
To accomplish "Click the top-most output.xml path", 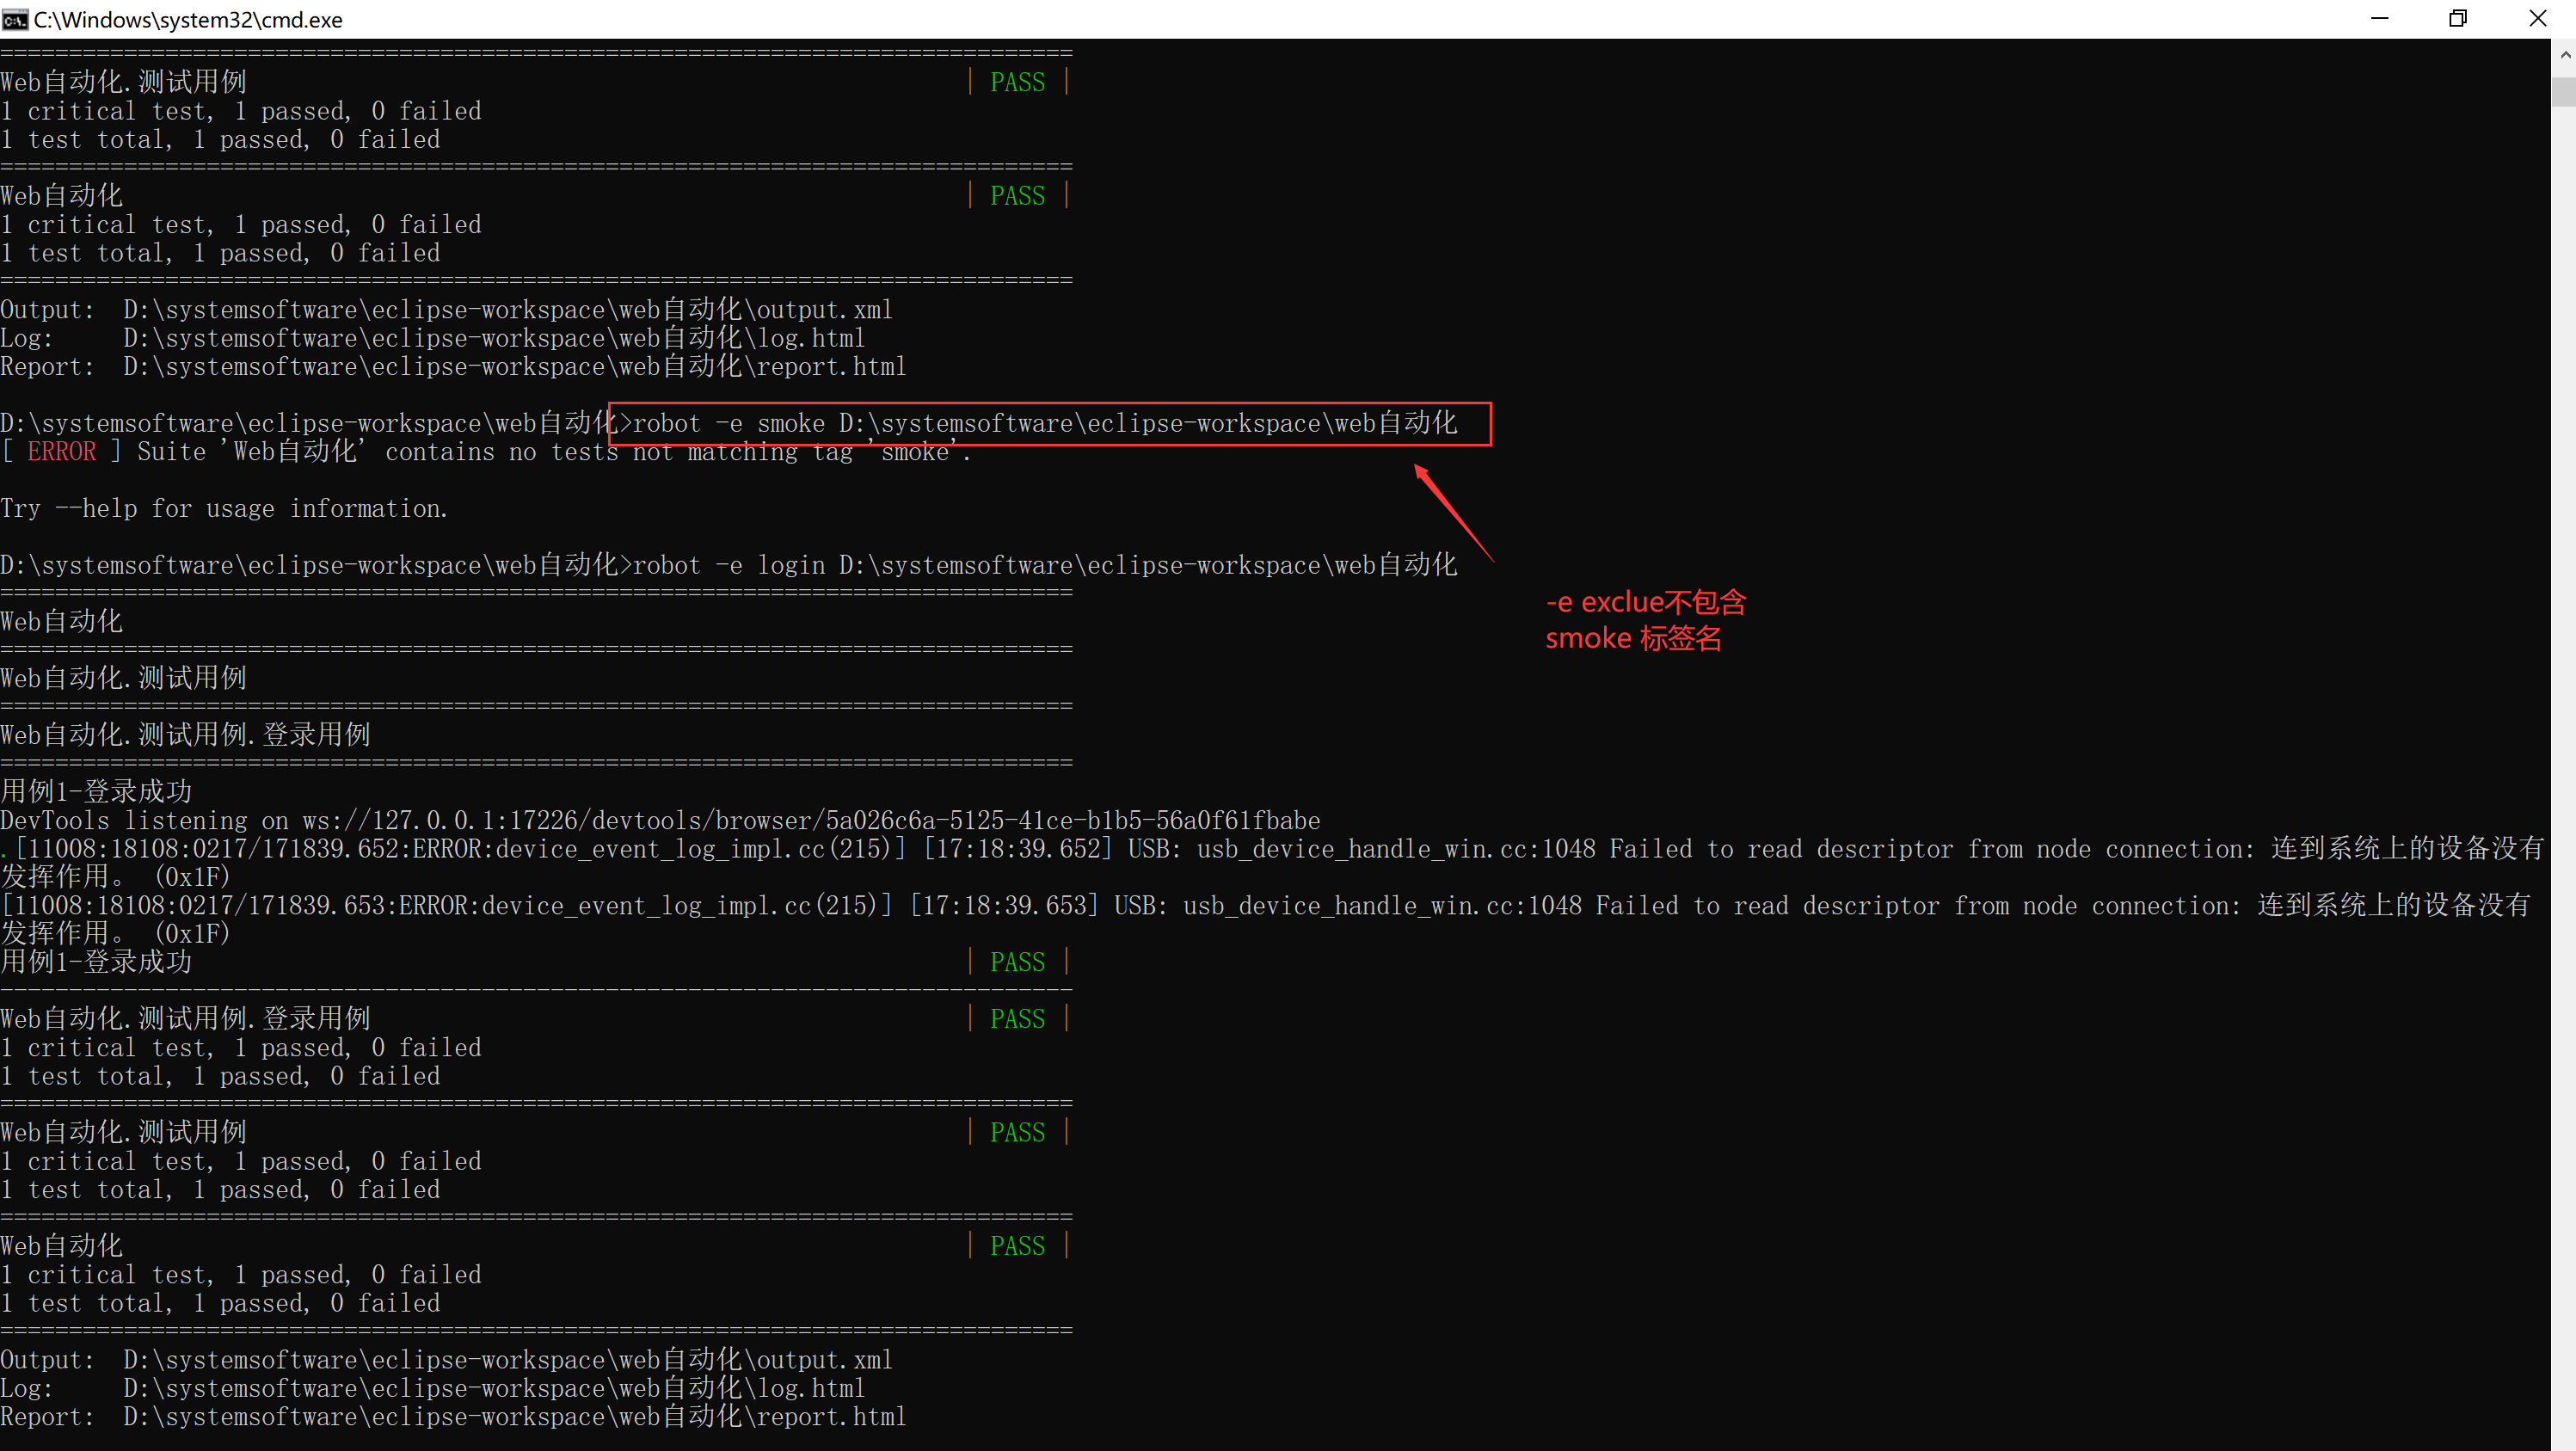I will (507, 310).
